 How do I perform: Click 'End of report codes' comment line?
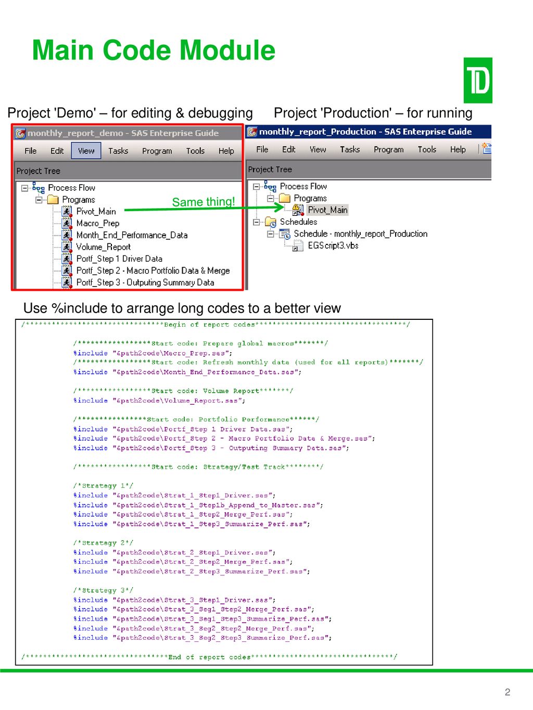[x=209, y=657]
